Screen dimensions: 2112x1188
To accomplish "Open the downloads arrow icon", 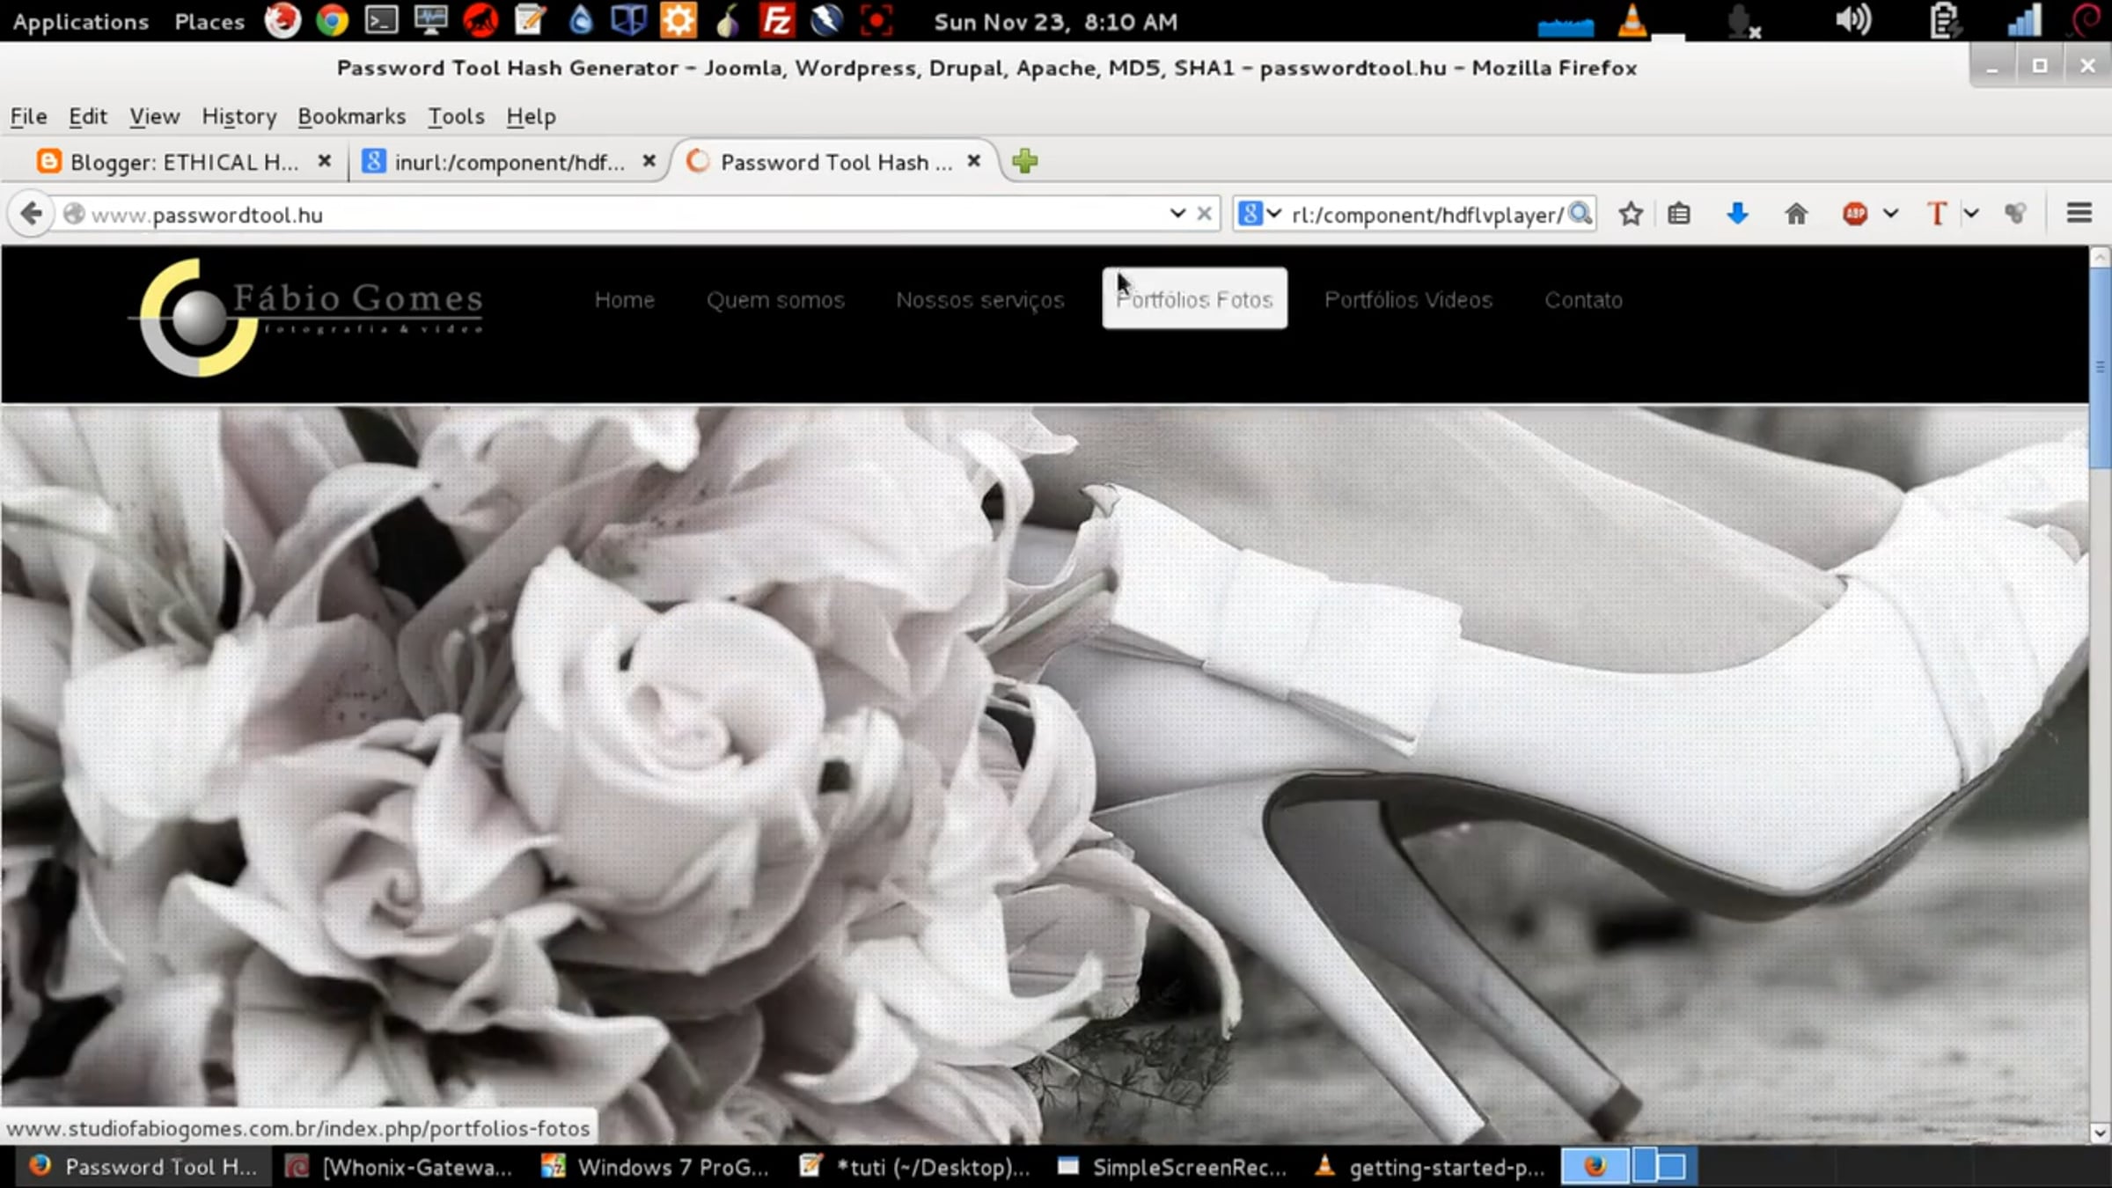I will pos(1737,214).
